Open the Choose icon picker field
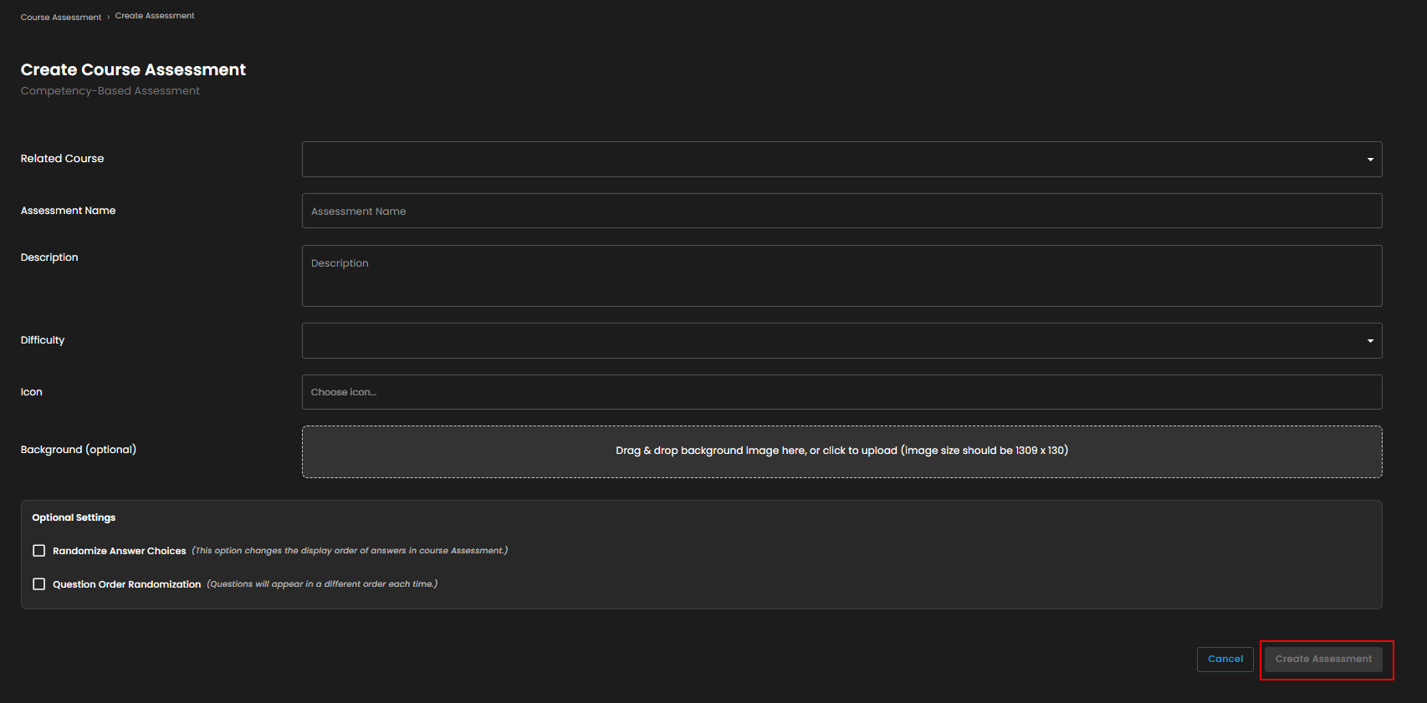Screen dimensions: 1427x703 (841, 392)
